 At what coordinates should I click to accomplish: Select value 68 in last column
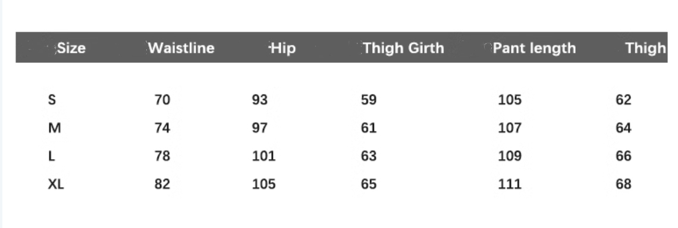[623, 185]
